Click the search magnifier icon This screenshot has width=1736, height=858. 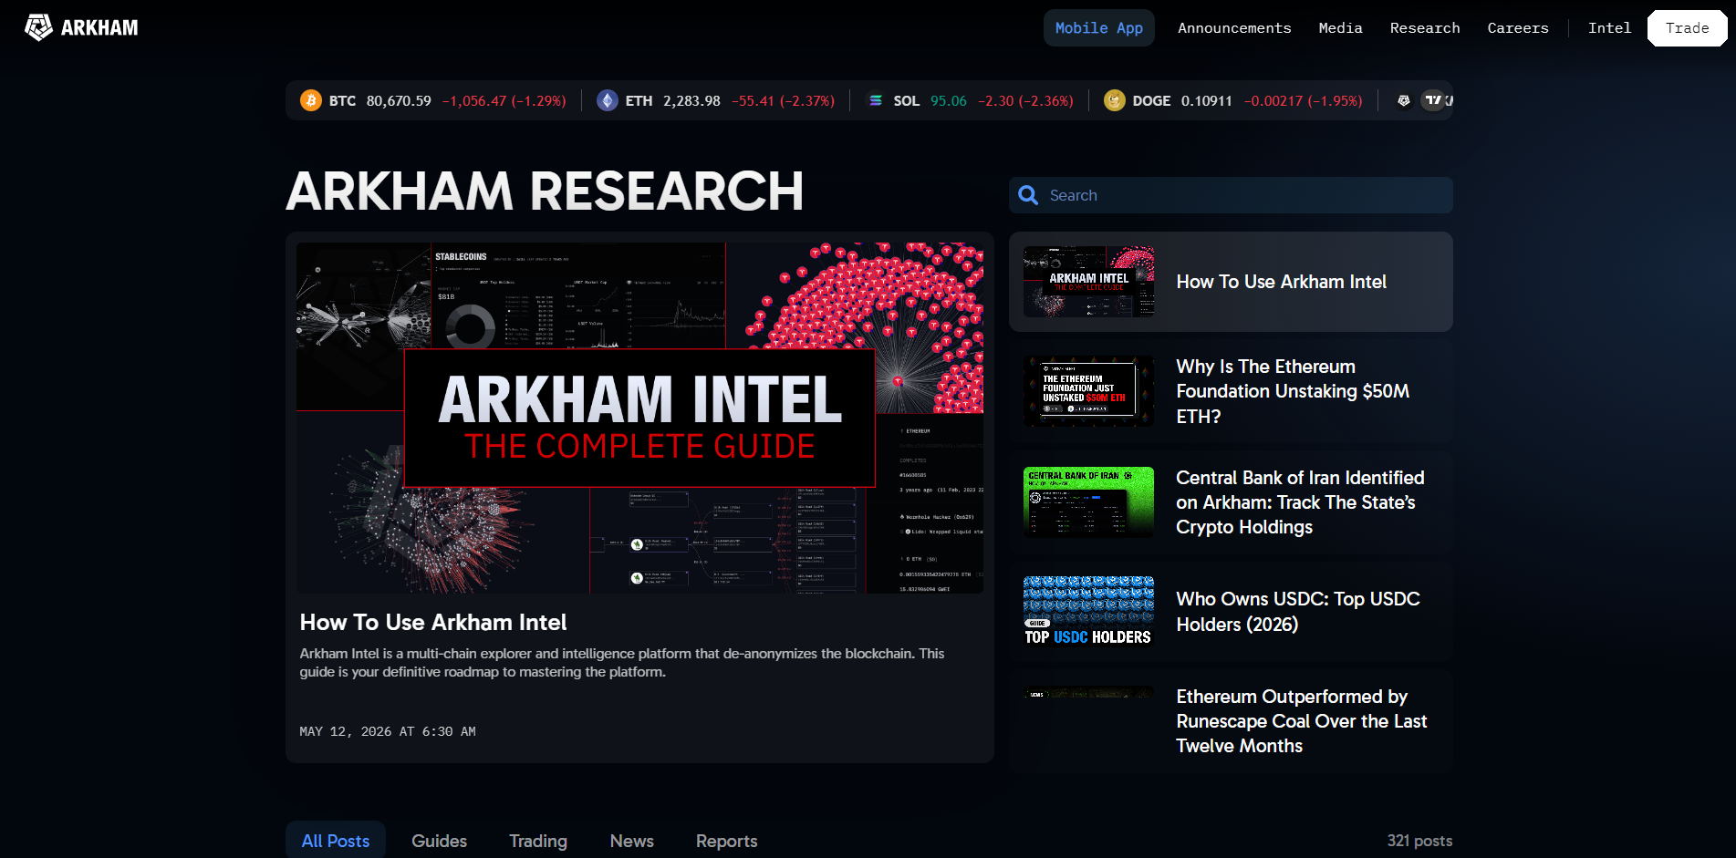point(1028,195)
